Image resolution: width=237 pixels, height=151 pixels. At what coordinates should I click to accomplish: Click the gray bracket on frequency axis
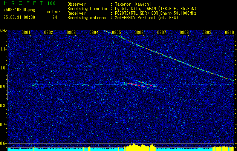pyautogui.click(x=7, y=87)
